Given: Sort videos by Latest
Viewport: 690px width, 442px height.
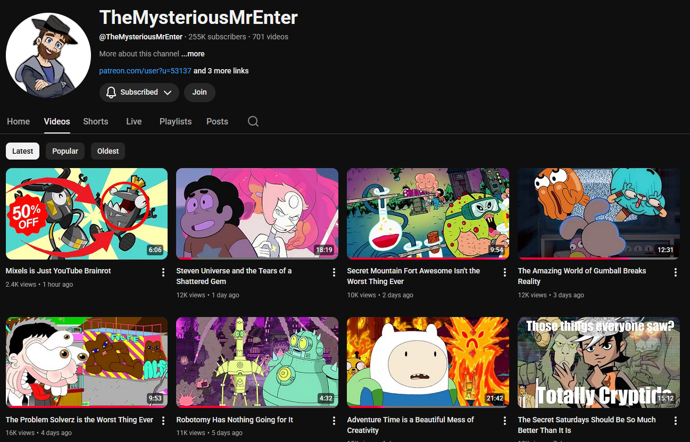Looking at the screenshot, I should click(23, 151).
